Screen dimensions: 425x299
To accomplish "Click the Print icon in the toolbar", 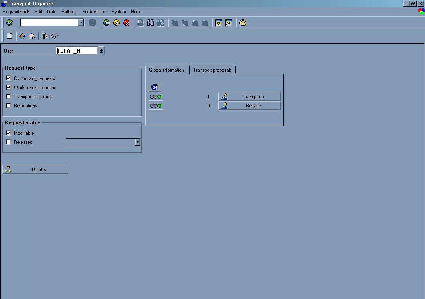I will [x=140, y=22].
